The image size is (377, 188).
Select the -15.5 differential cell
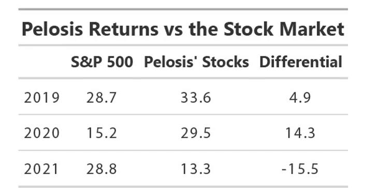click(300, 169)
